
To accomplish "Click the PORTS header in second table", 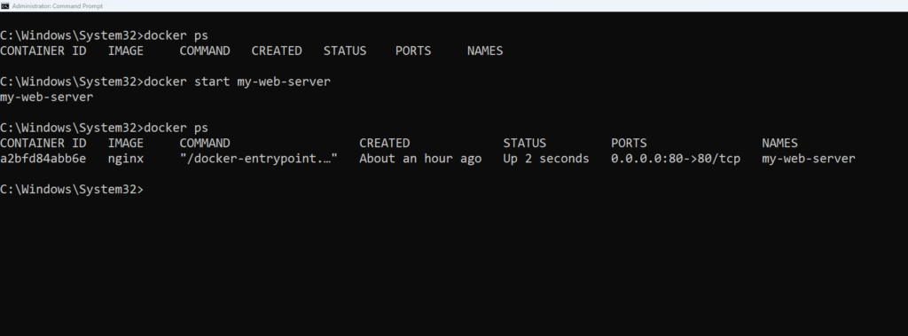I will pyautogui.click(x=629, y=143).
